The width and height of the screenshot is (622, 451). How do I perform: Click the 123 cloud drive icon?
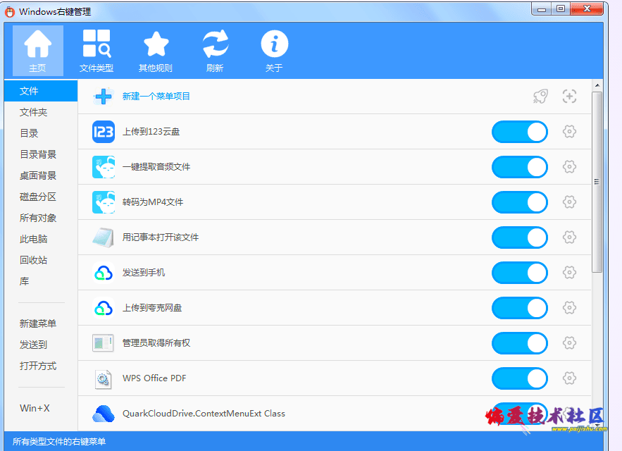point(104,132)
